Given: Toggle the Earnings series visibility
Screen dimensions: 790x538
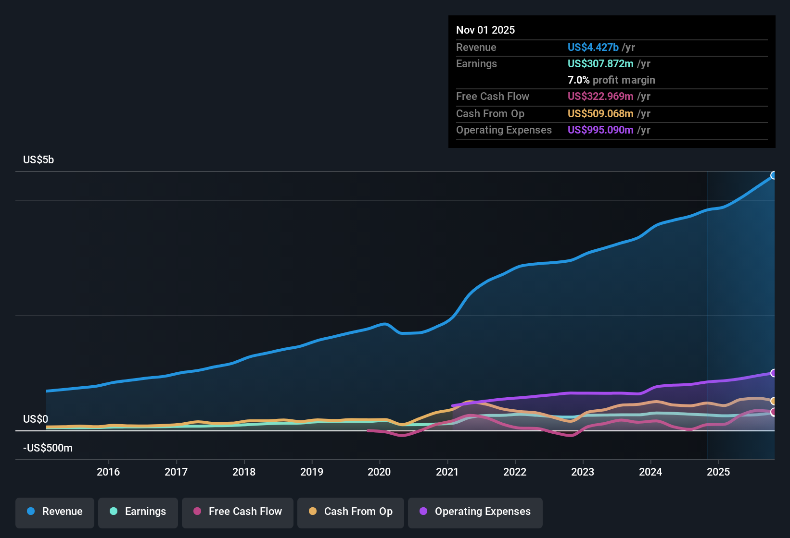Looking at the screenshot, I should [138, 512].
